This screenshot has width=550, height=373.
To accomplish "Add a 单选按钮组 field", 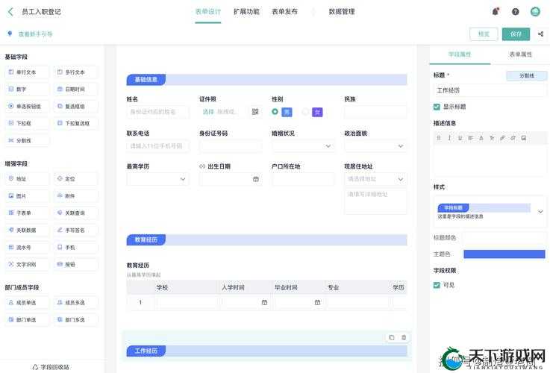I will (27, 106).
